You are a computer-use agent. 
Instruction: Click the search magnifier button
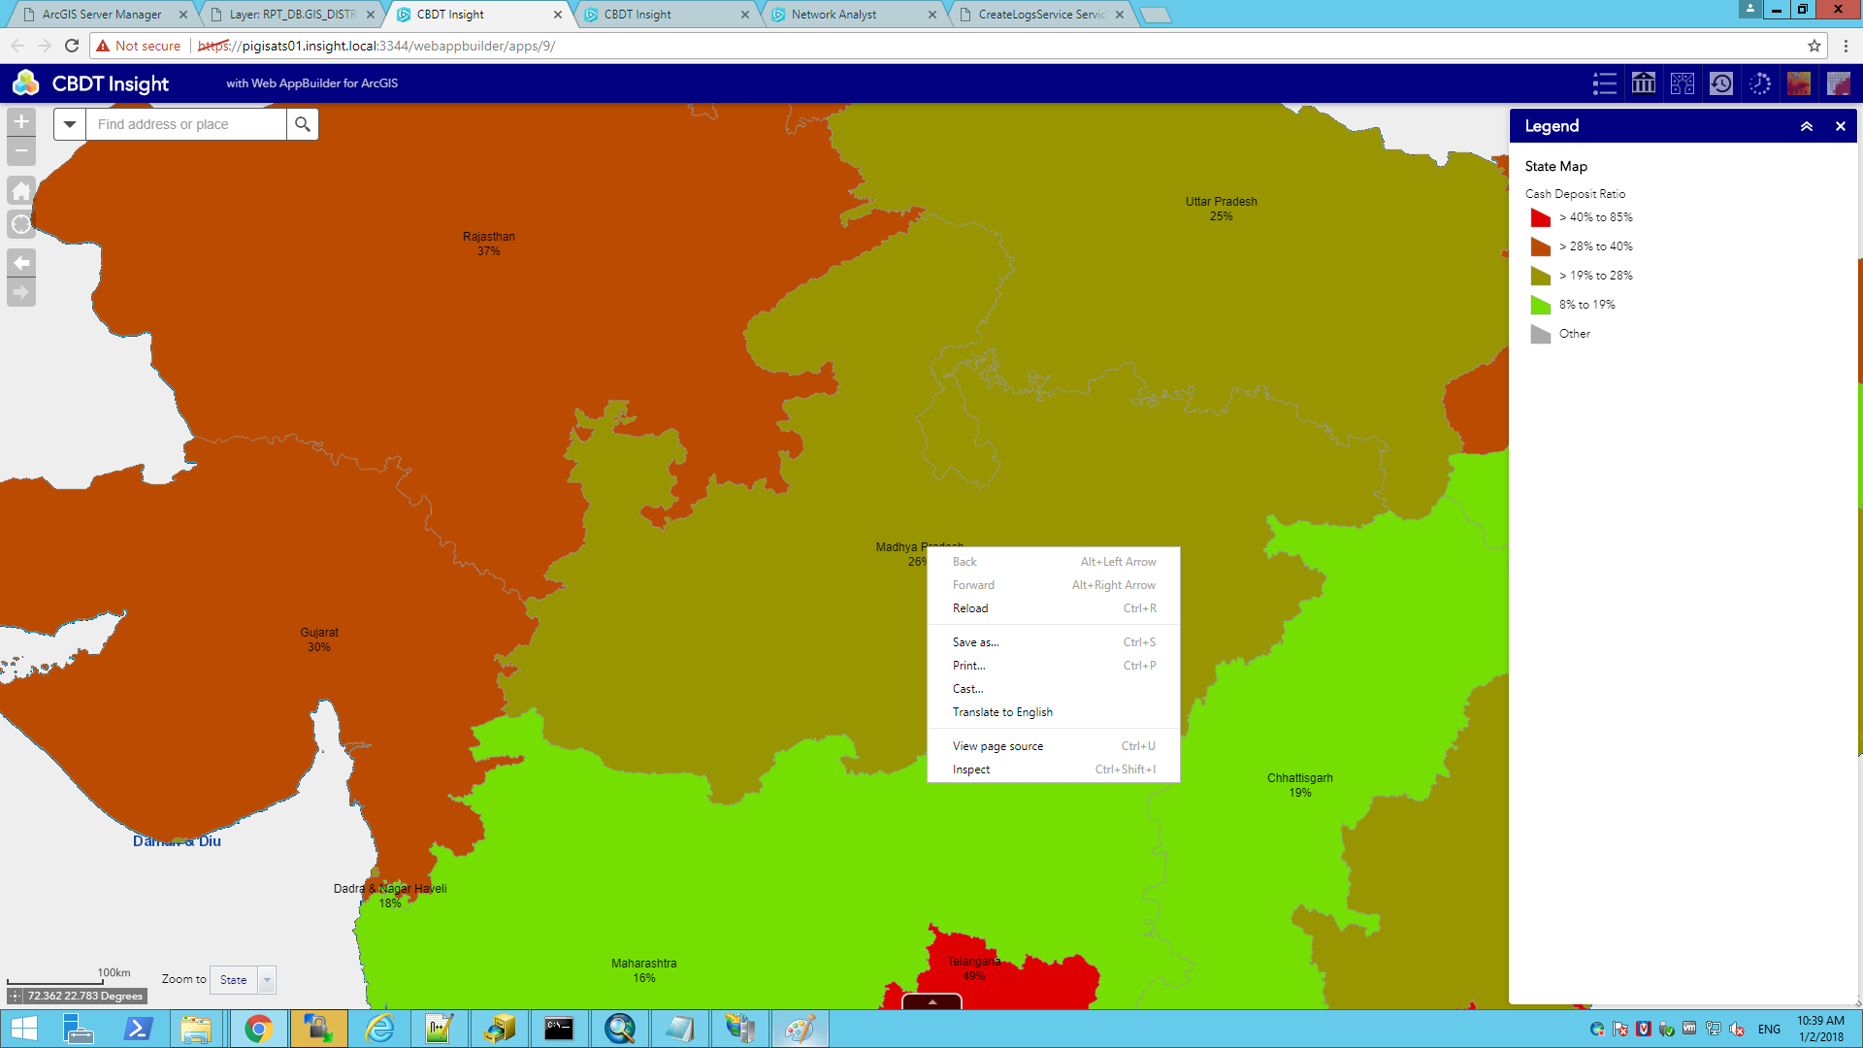[x=303, y=124]
